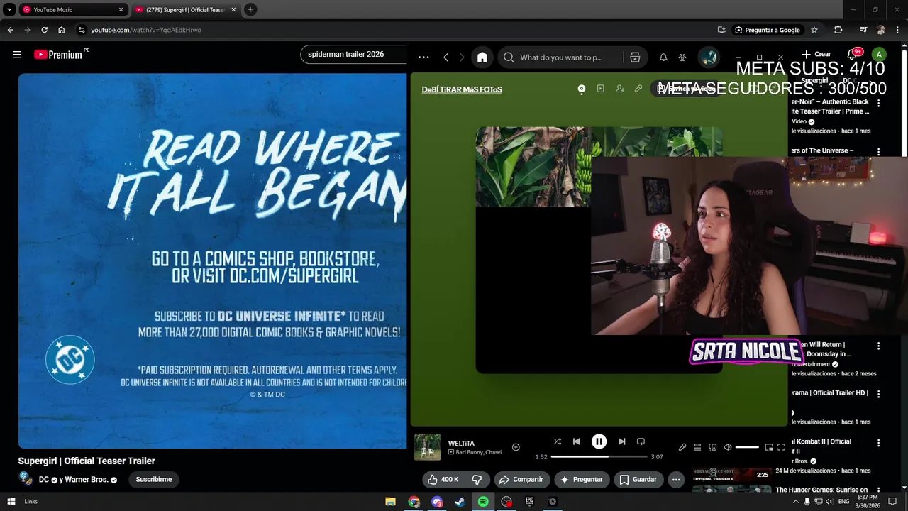Open more actions under the video
Viewport: 908px width, 511px height.
click(x=676, y=480)
